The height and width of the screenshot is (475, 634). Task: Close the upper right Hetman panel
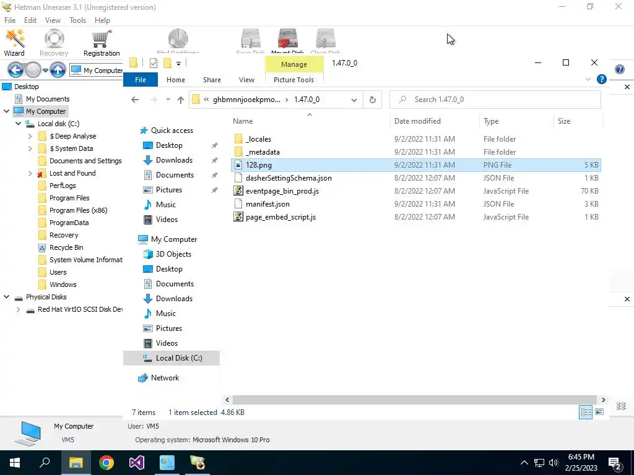(627, 87)
